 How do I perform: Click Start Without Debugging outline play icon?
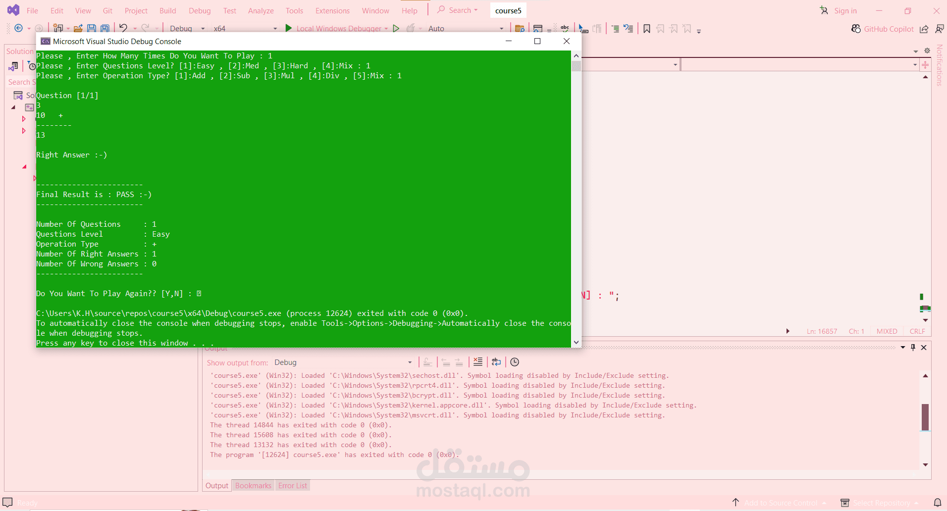pos(396,28)
